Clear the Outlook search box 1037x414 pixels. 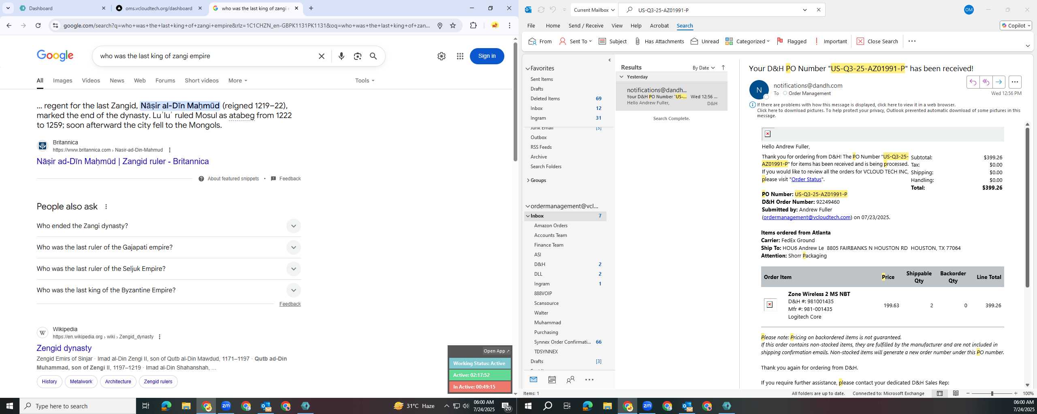tap(818, 10)
